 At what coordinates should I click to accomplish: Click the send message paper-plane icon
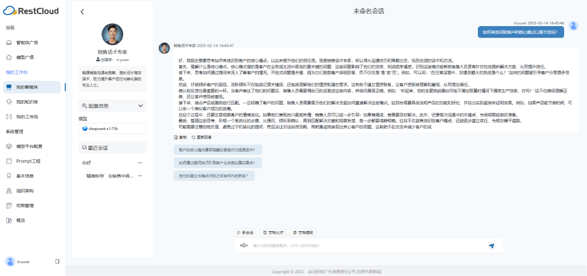[491, 246]
